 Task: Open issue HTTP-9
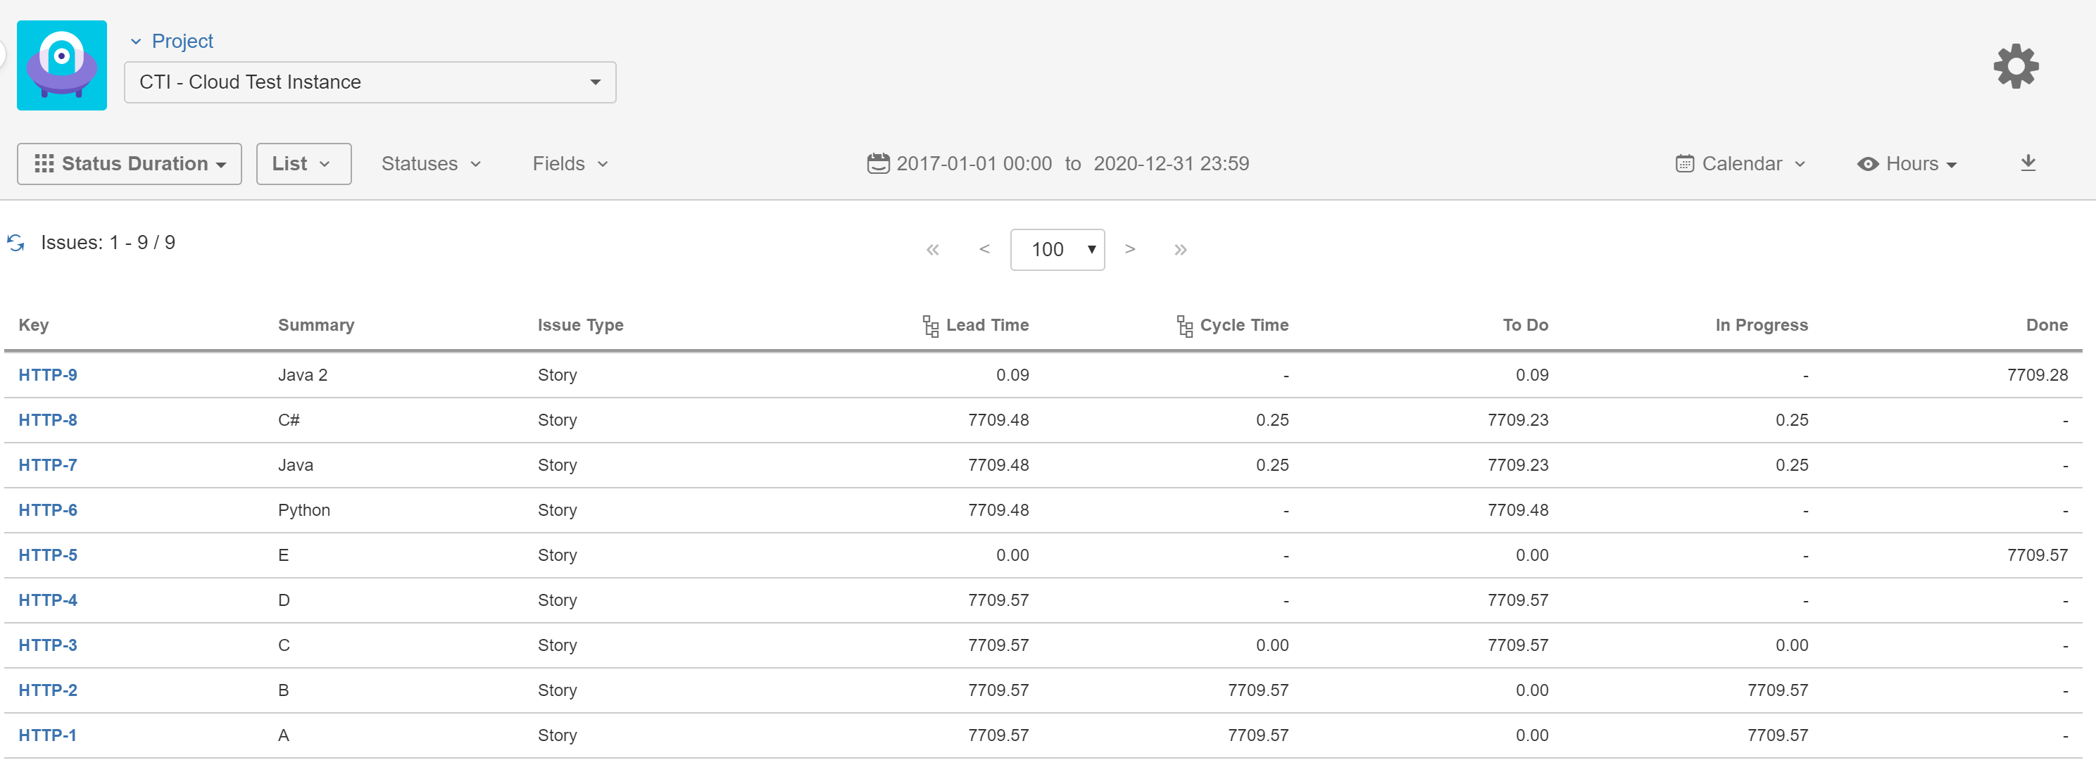pos(47,374)
